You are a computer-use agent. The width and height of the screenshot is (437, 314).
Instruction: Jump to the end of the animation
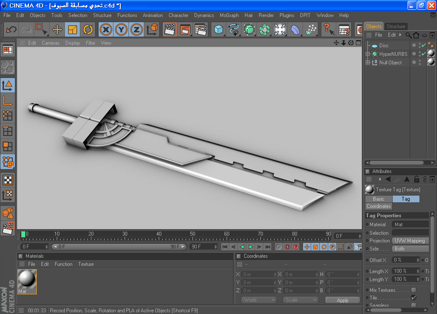point(268,247)
